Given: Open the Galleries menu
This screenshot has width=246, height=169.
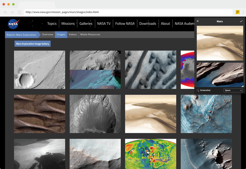Looking at the screenshot, I should [86, 24].
